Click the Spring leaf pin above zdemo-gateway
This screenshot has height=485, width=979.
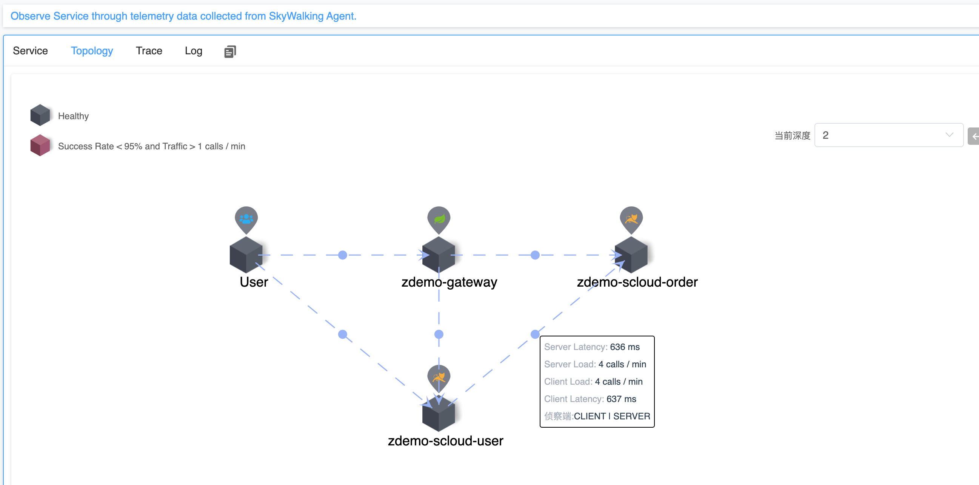pyautogui.click(x=439, y=219)
